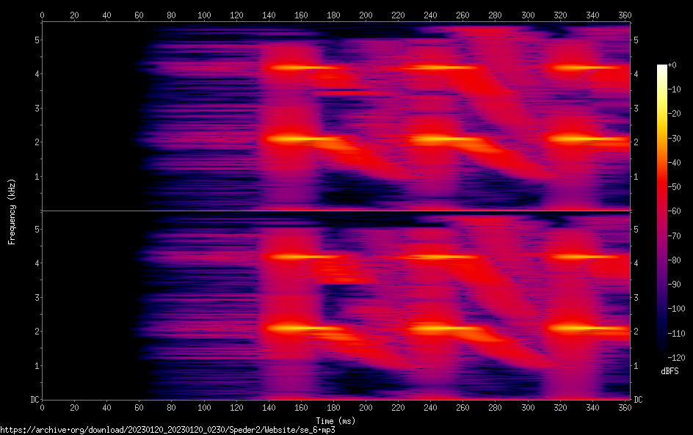Click the 100 tick on the bottom time axis
The image size is (693, 435).
[204, 408]
